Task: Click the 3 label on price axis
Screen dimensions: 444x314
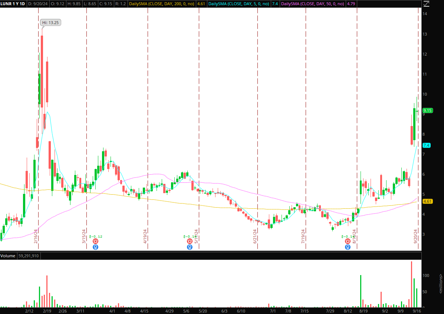Action: 424,234
